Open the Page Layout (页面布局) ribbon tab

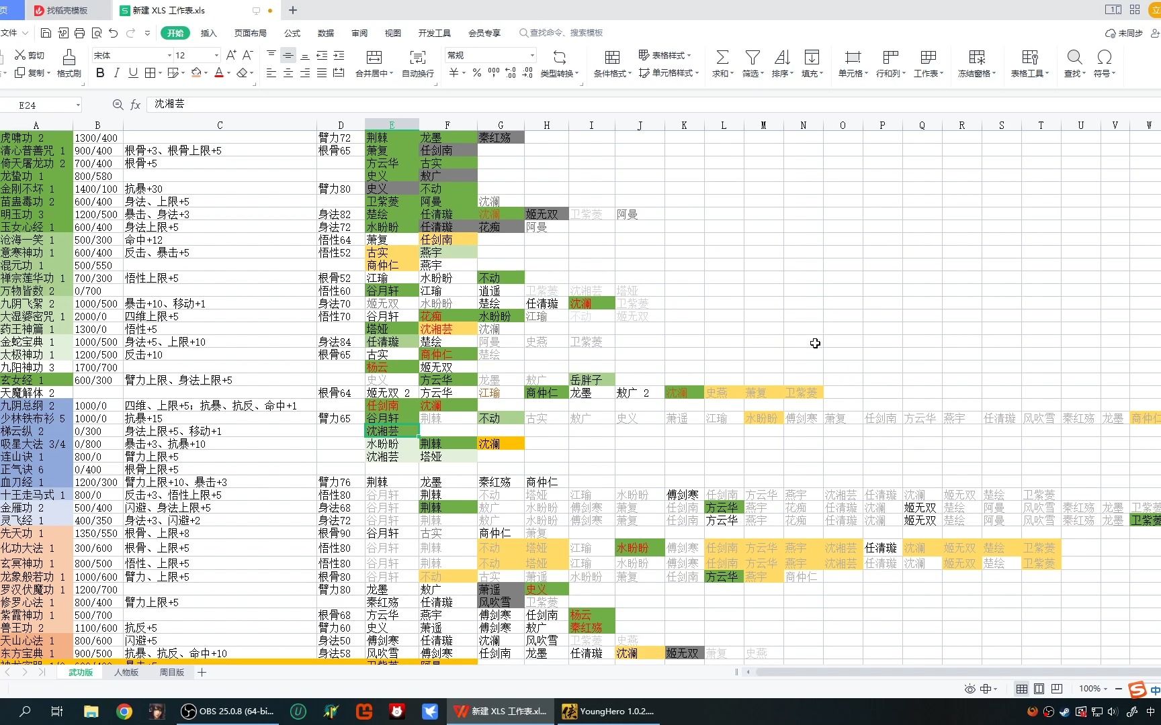250,33
